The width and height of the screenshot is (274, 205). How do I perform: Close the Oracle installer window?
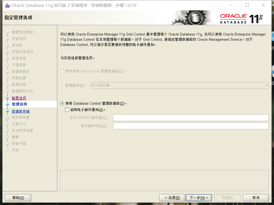point(263,5)
